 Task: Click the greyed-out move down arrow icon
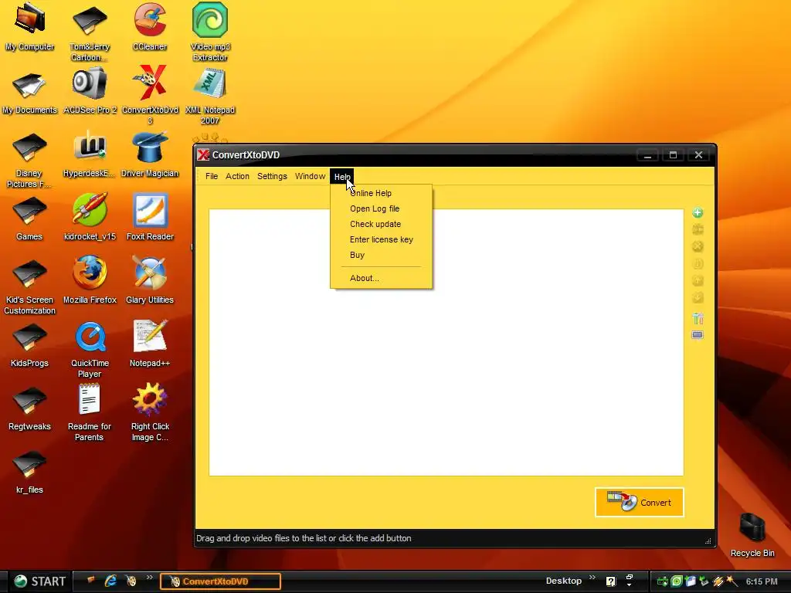point(698,297)
